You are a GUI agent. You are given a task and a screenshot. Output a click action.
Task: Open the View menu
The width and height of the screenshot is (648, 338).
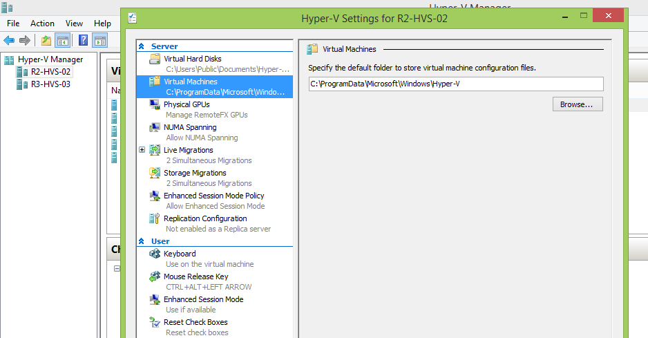click(74, 24)
